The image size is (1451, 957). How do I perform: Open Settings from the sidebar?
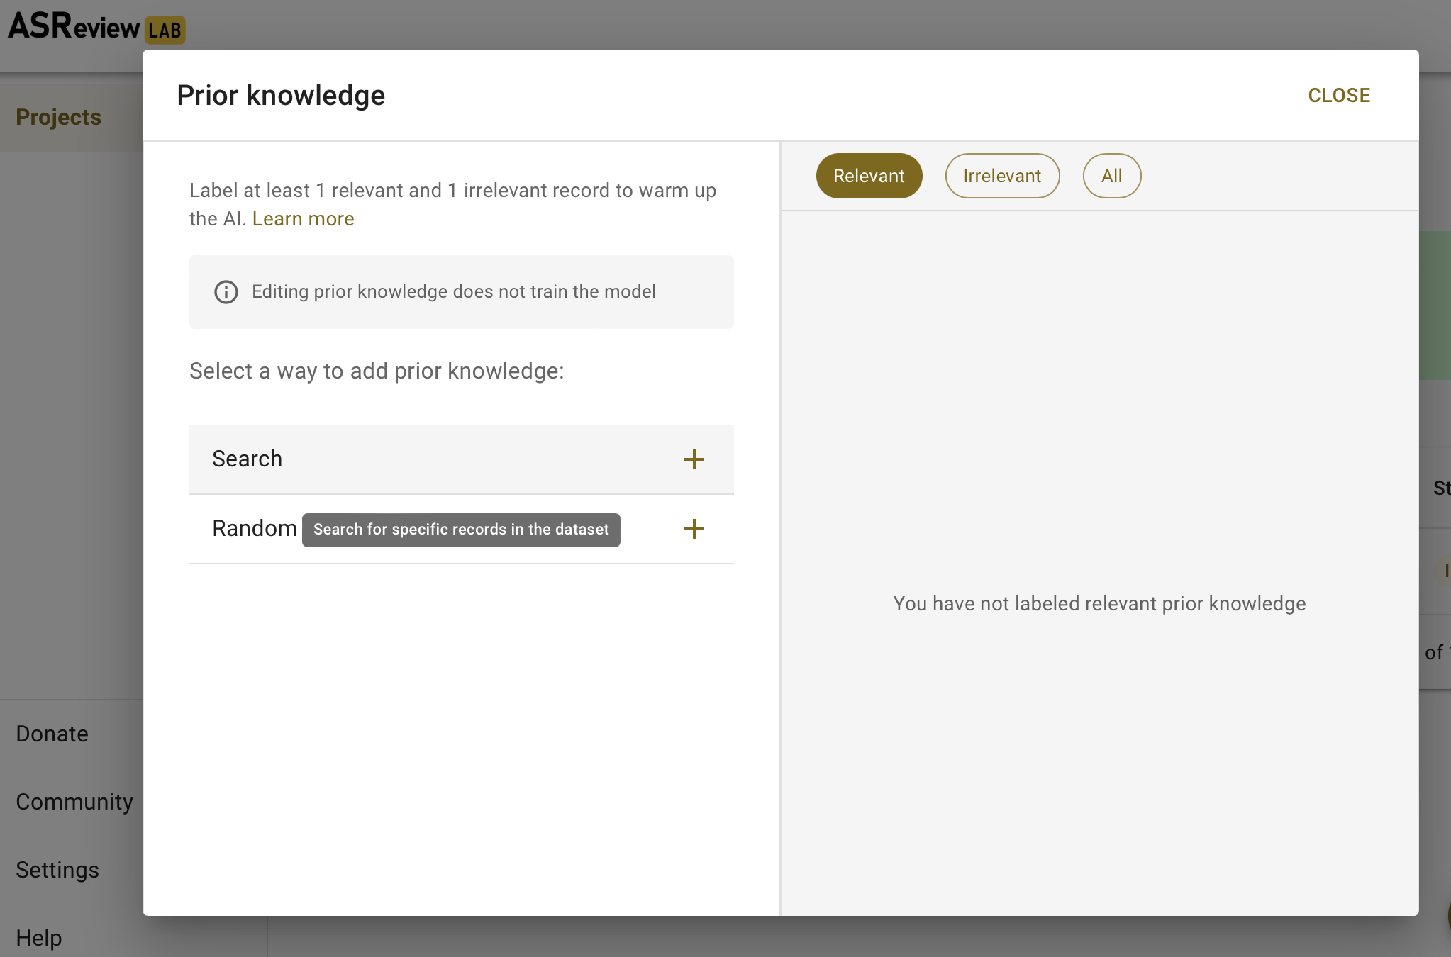click(x=57, y=870)
